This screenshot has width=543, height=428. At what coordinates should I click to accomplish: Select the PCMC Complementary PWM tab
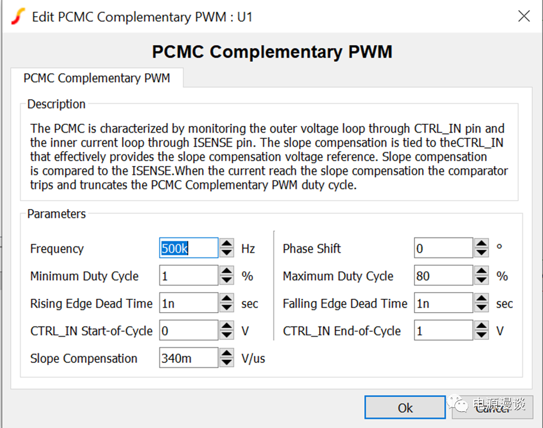coord(96,79)
